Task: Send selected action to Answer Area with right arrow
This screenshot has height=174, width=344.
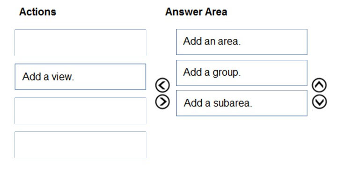Action: click(162, 101)
